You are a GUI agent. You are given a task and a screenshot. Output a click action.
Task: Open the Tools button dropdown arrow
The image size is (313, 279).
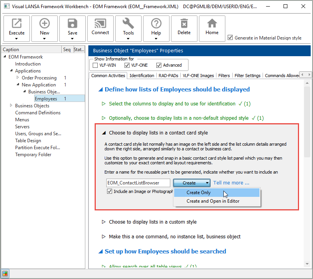click(128, 39)
